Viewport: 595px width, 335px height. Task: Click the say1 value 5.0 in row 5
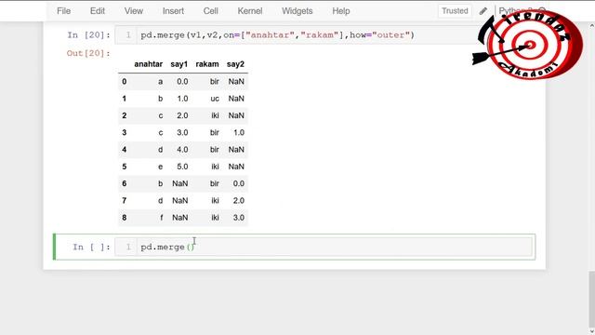[182, 167]
